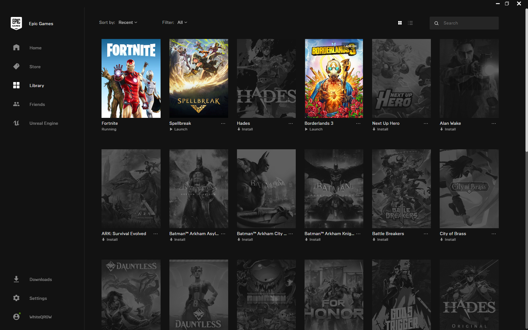The image size is (528, 330).
Task: Select the City of Brass cover art
Action: [469, 189]
